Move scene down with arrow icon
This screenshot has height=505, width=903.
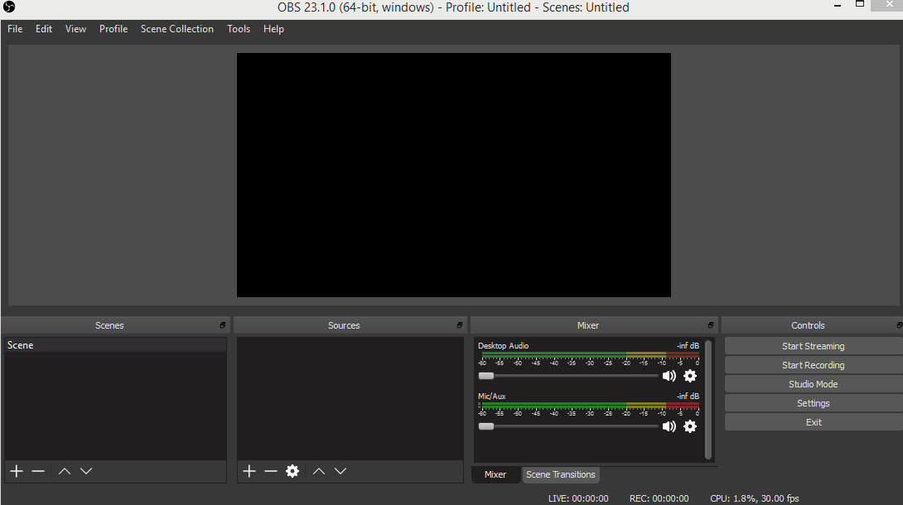(86, 471)
